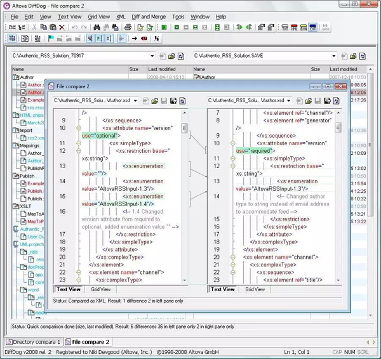This screenshot has height=359, width=381.
Task: Toggle the Compare as Text (TXT) mode button
Action: [312, 27]
